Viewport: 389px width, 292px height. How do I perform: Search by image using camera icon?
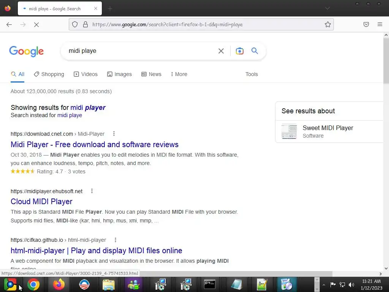pyautogui.click(x=239, y=51)
